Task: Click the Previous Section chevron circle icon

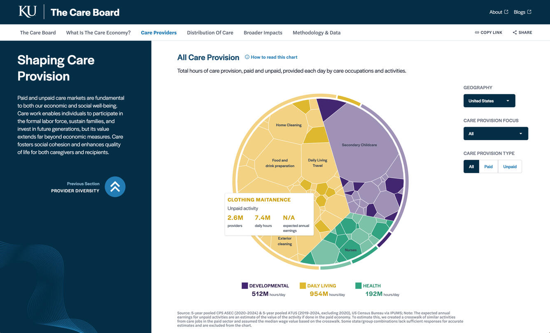Action: point(115,187)
